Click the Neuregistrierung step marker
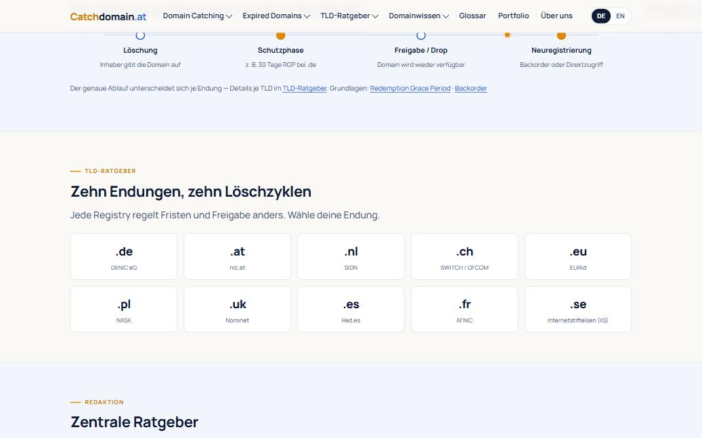The width and height of the screenshot is (702, 438). (x=561, y=35)
